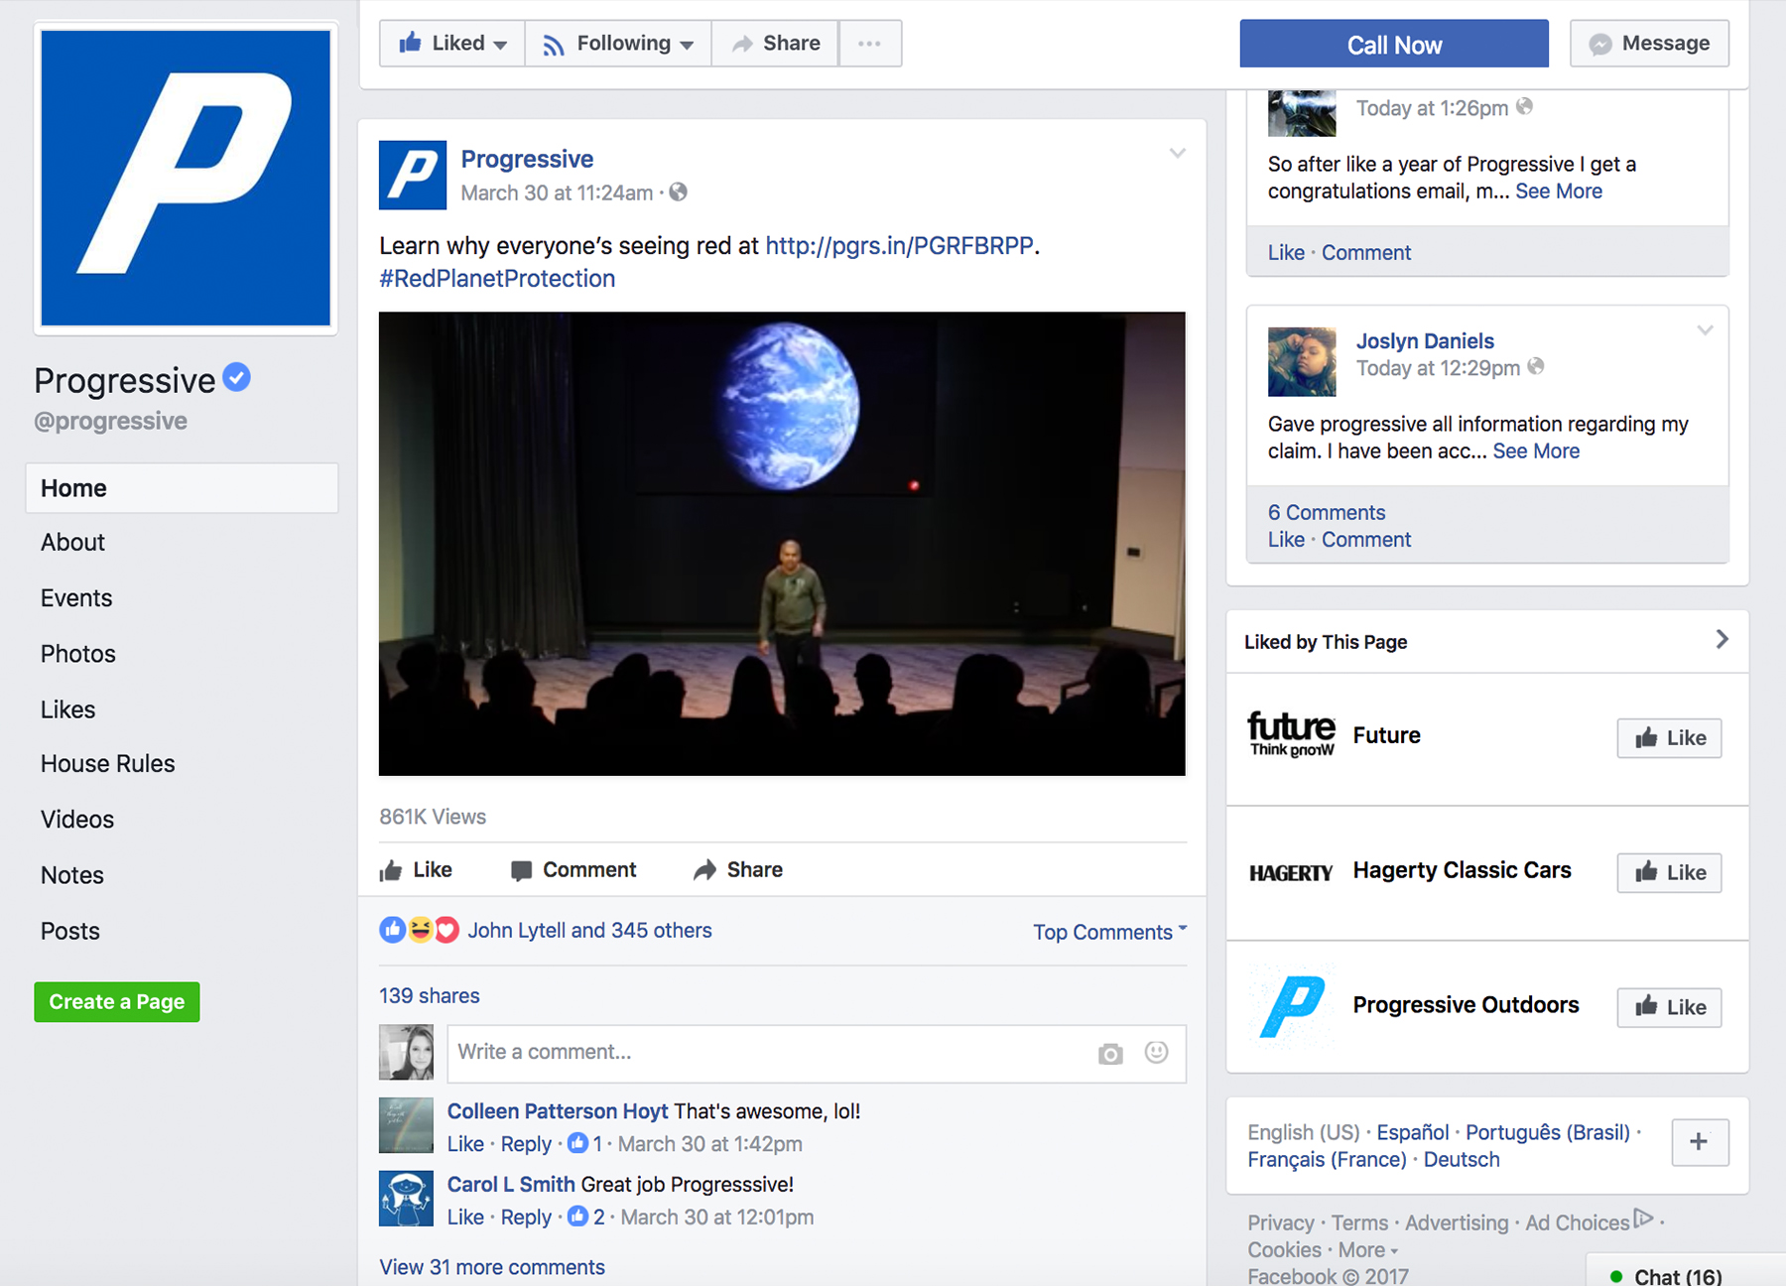Click Joslyn Daniels' avatar thumbnail
Image resolution: width=1786 pixels, height=1286 pixels.
coord(1302,362)
